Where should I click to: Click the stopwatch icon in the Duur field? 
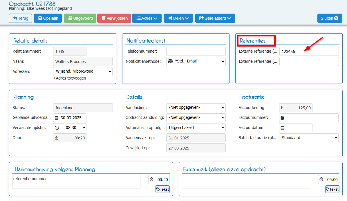pos(57,138)
